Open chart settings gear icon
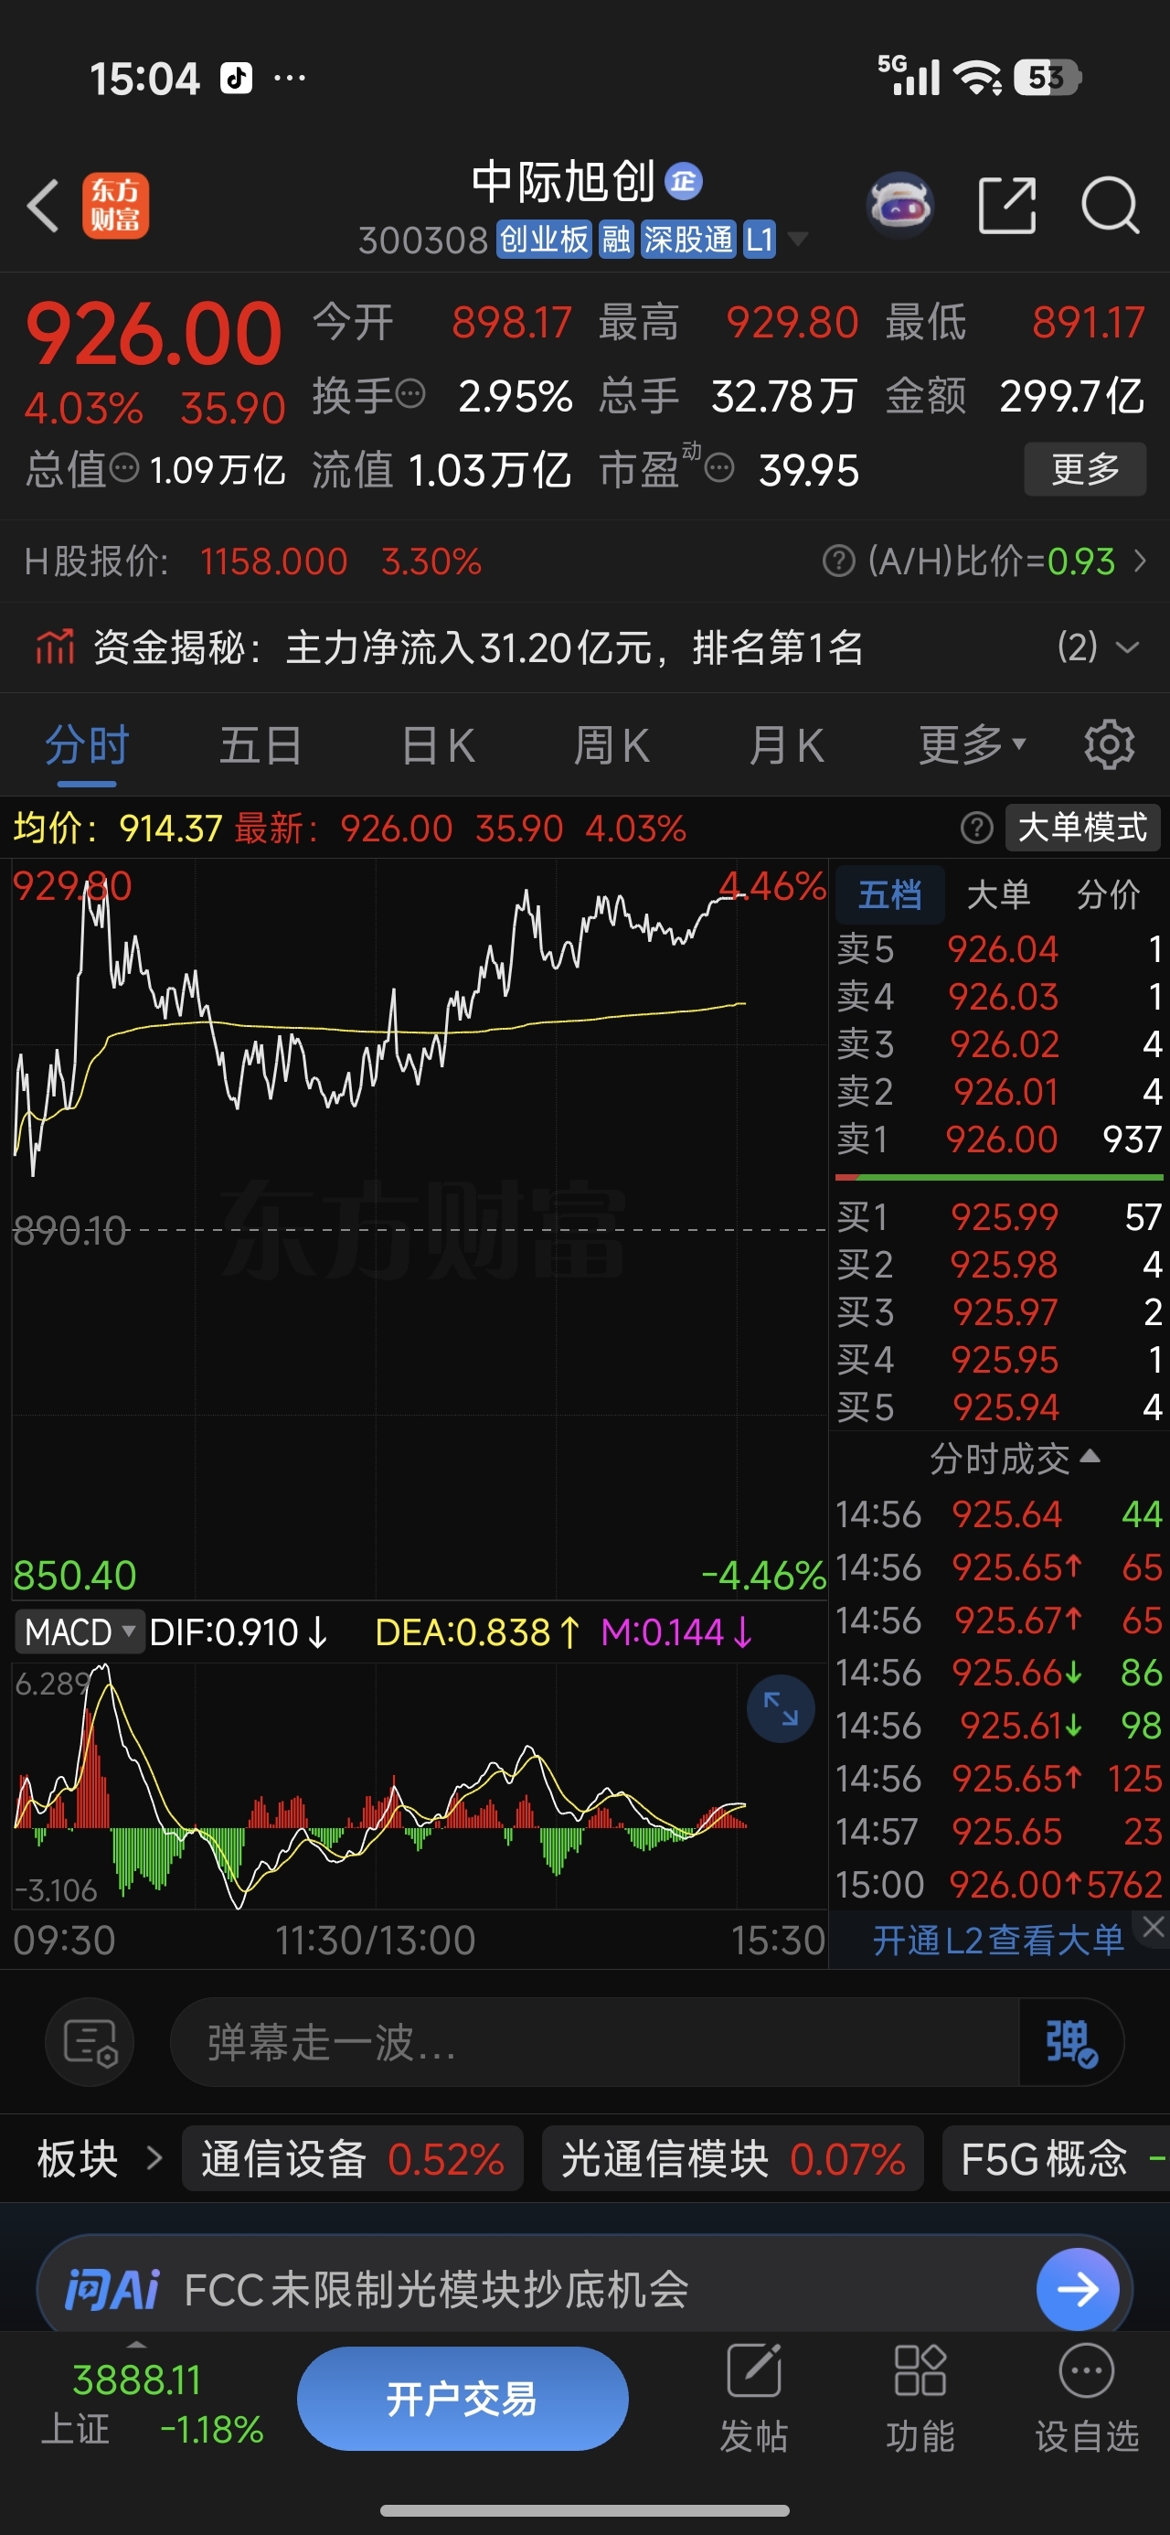1170x2535 pixels. pos(1109,745)
